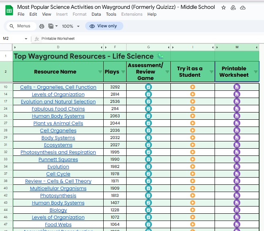
Task: Open the Multicellular Organisms link
Action: pyautogui.click(x=58, y=188)
